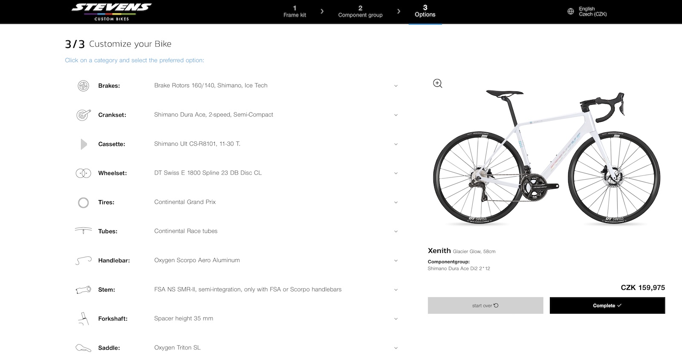Click the saddle category icon
682x358 pixels.
[84, 348]
